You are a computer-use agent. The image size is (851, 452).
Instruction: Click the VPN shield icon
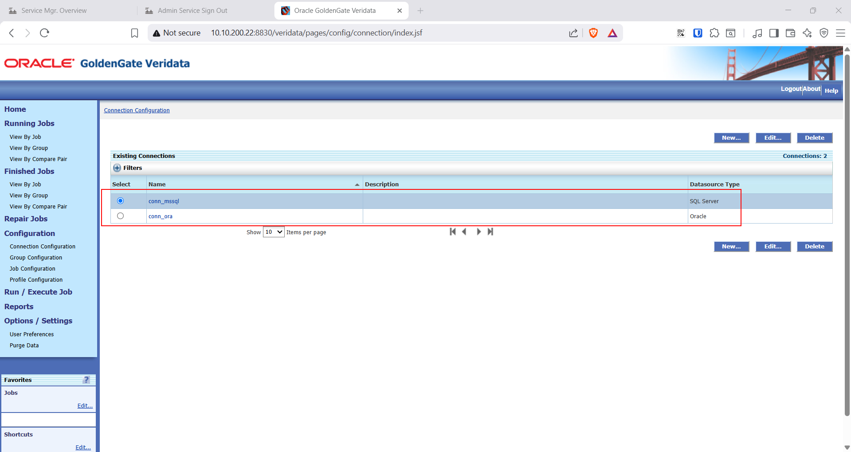[x=824, y=33]
